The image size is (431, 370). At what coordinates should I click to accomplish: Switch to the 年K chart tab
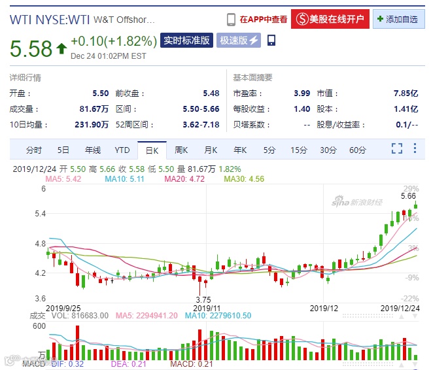240,150
